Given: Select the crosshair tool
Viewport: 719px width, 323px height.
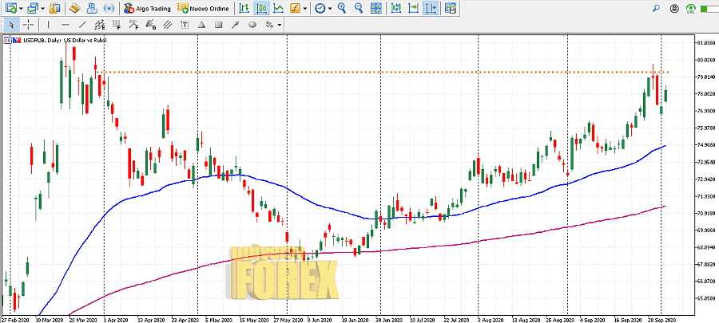Looking at the screenshot, I should [28, 24].
